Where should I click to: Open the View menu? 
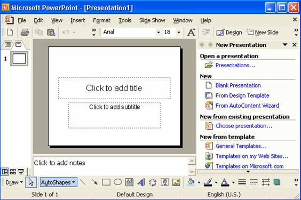point(57,20)
